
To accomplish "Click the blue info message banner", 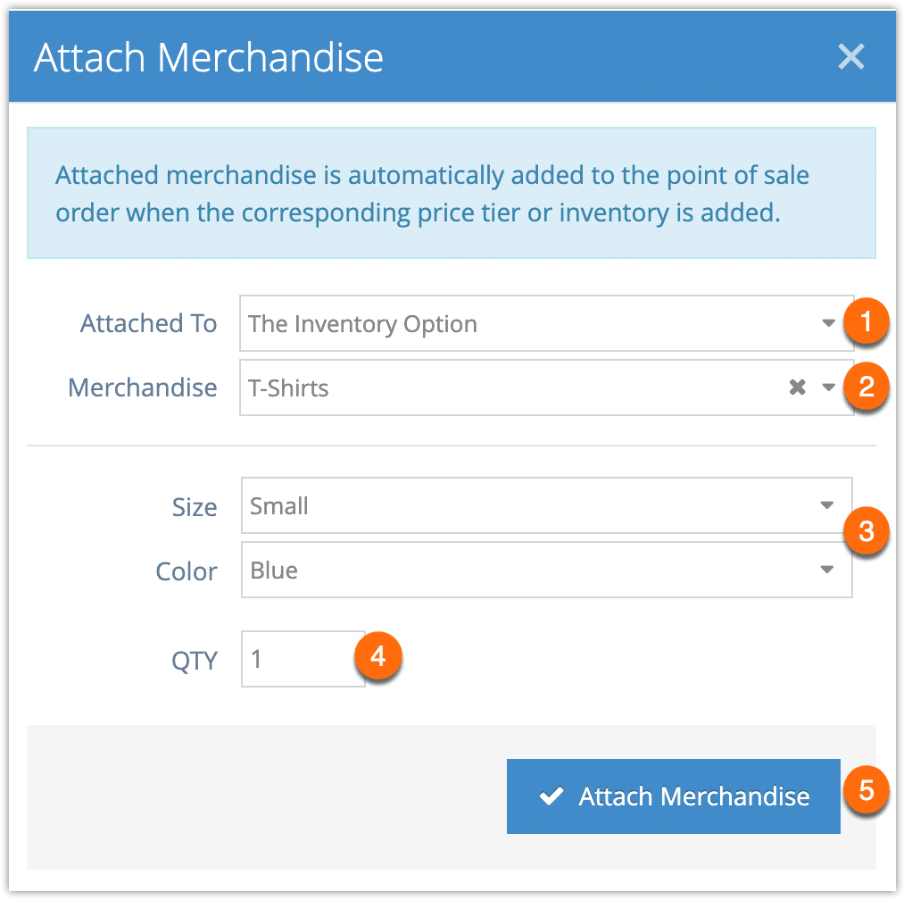I will [452, 193].
